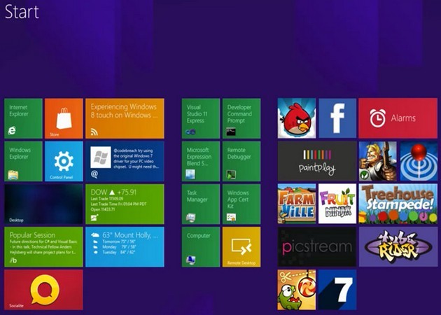Viewport: 441px width, 315px height.
Task: Launch Visual Studio 11 Express
Action: (201, 118)
